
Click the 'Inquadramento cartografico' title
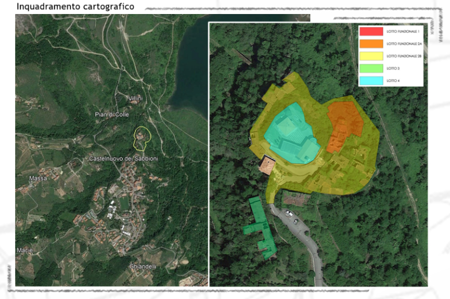[x=75, y=7]
